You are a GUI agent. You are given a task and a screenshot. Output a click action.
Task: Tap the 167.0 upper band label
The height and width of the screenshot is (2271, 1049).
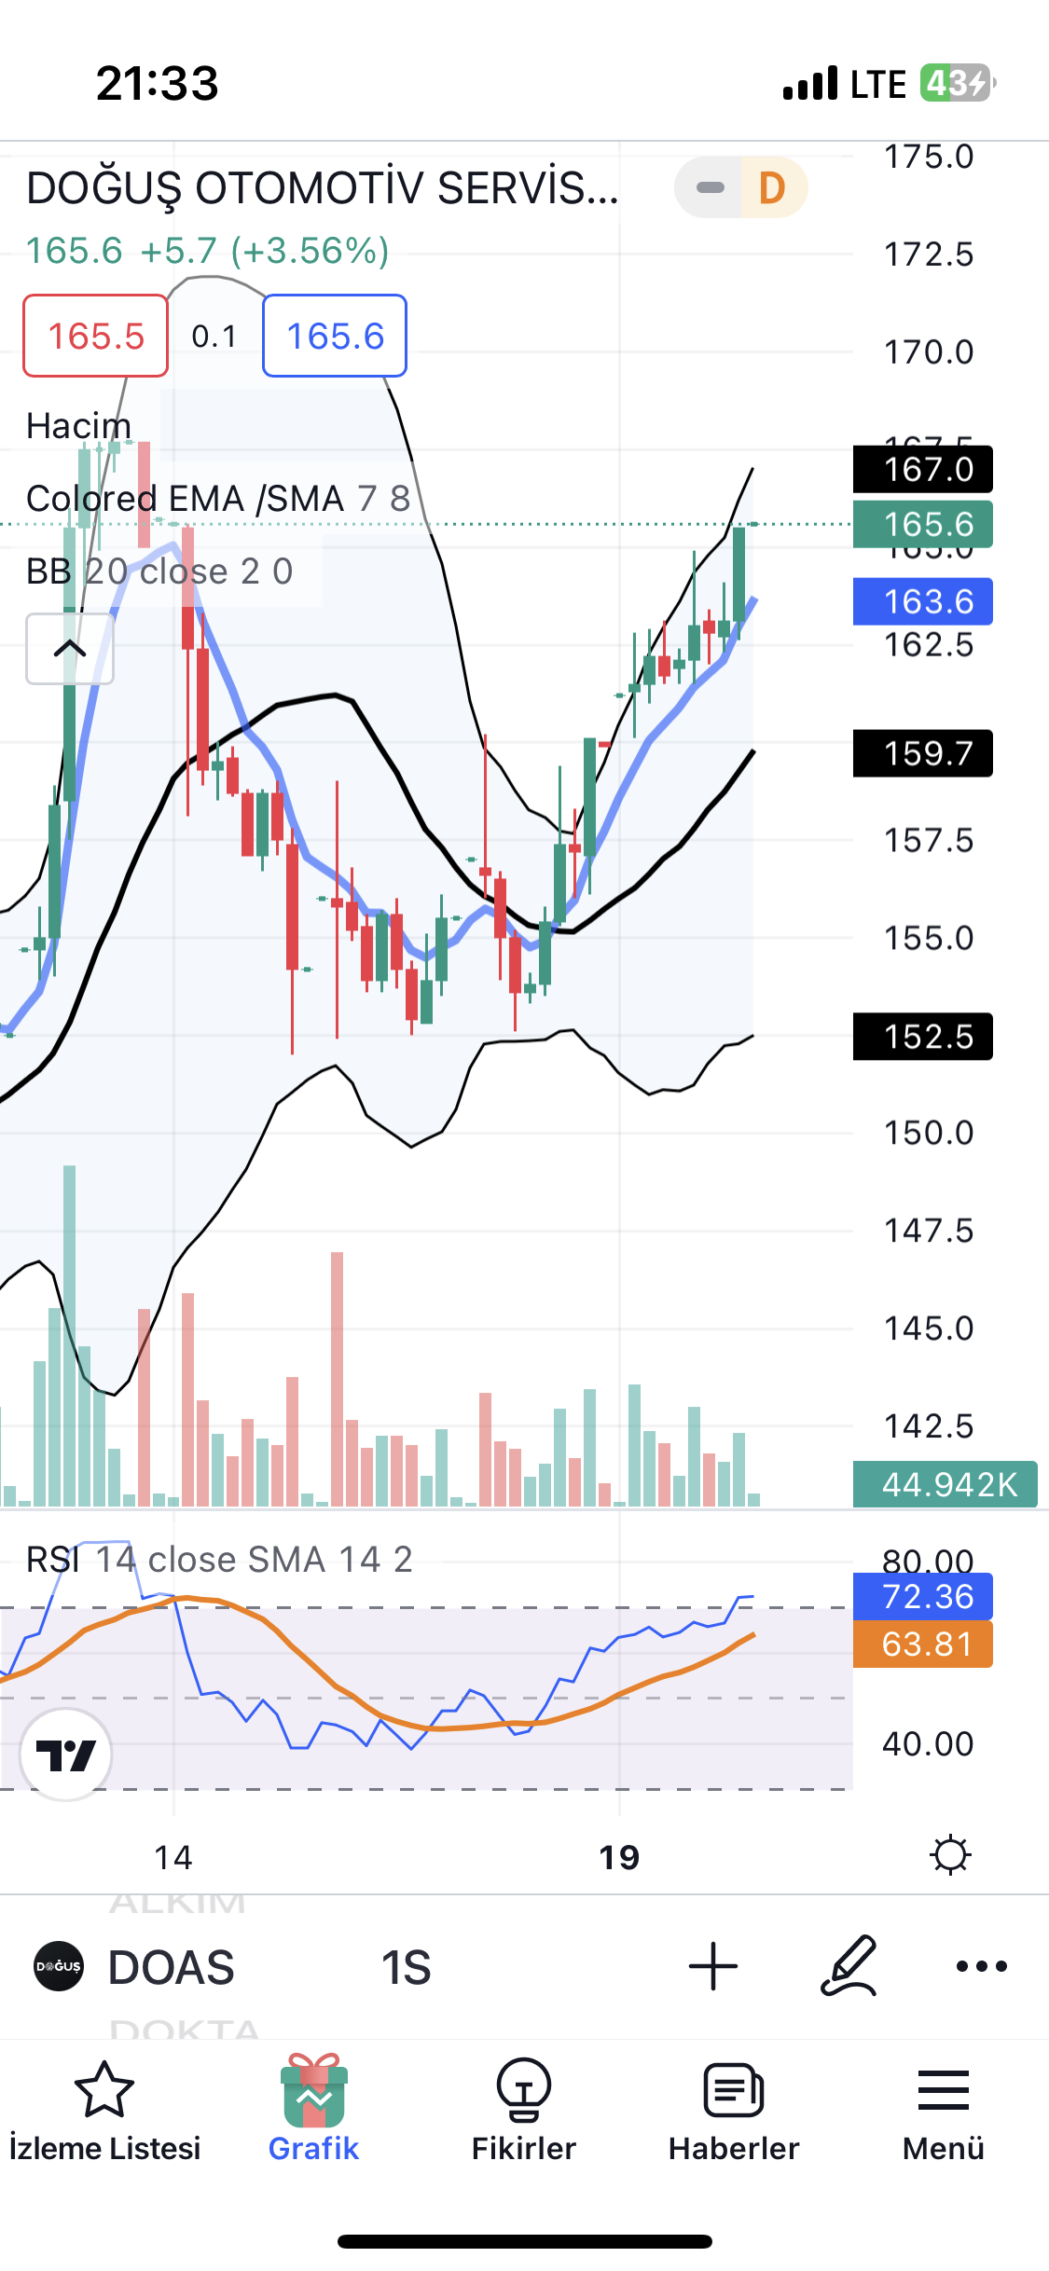coord(923,469)
